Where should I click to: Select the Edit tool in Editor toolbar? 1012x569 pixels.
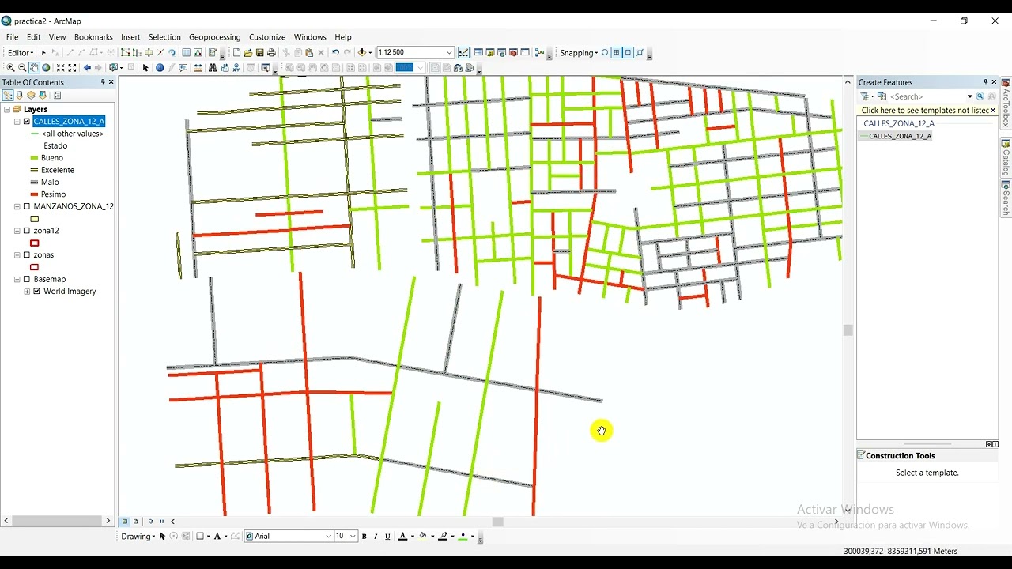pyautogui.click(x=43, y=53)
